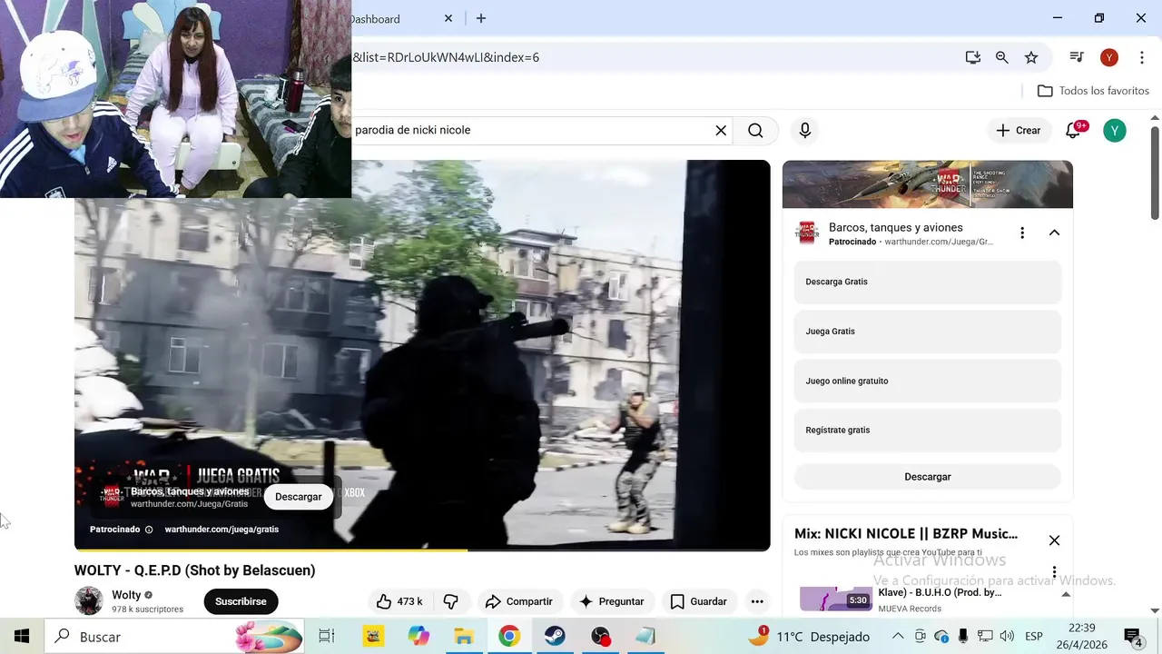Viewport: 1162px width, 654px height.
Task: Click the Regístrate gratis ad link
Action: tap(928, 430)
